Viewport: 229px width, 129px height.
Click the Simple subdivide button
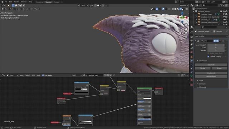[203, 68]
